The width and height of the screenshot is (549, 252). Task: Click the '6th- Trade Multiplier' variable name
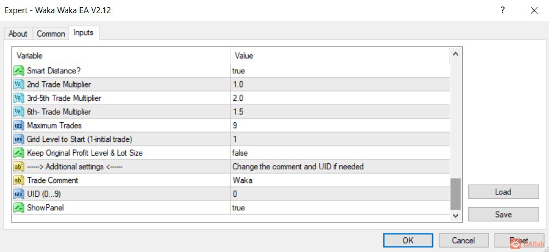(59, 112)
